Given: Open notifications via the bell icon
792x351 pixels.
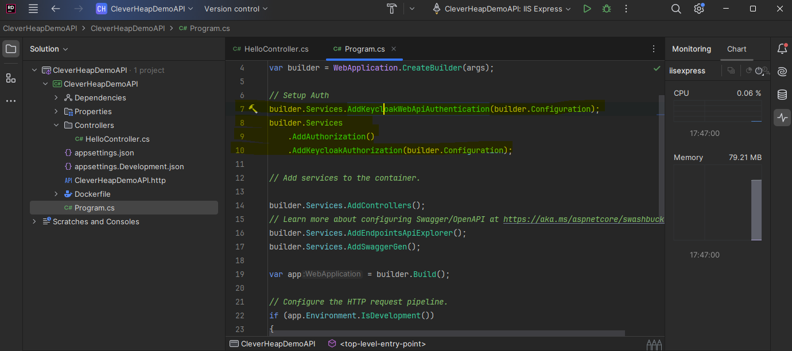Looking at the screenshot, I should (x=782, y=49).
